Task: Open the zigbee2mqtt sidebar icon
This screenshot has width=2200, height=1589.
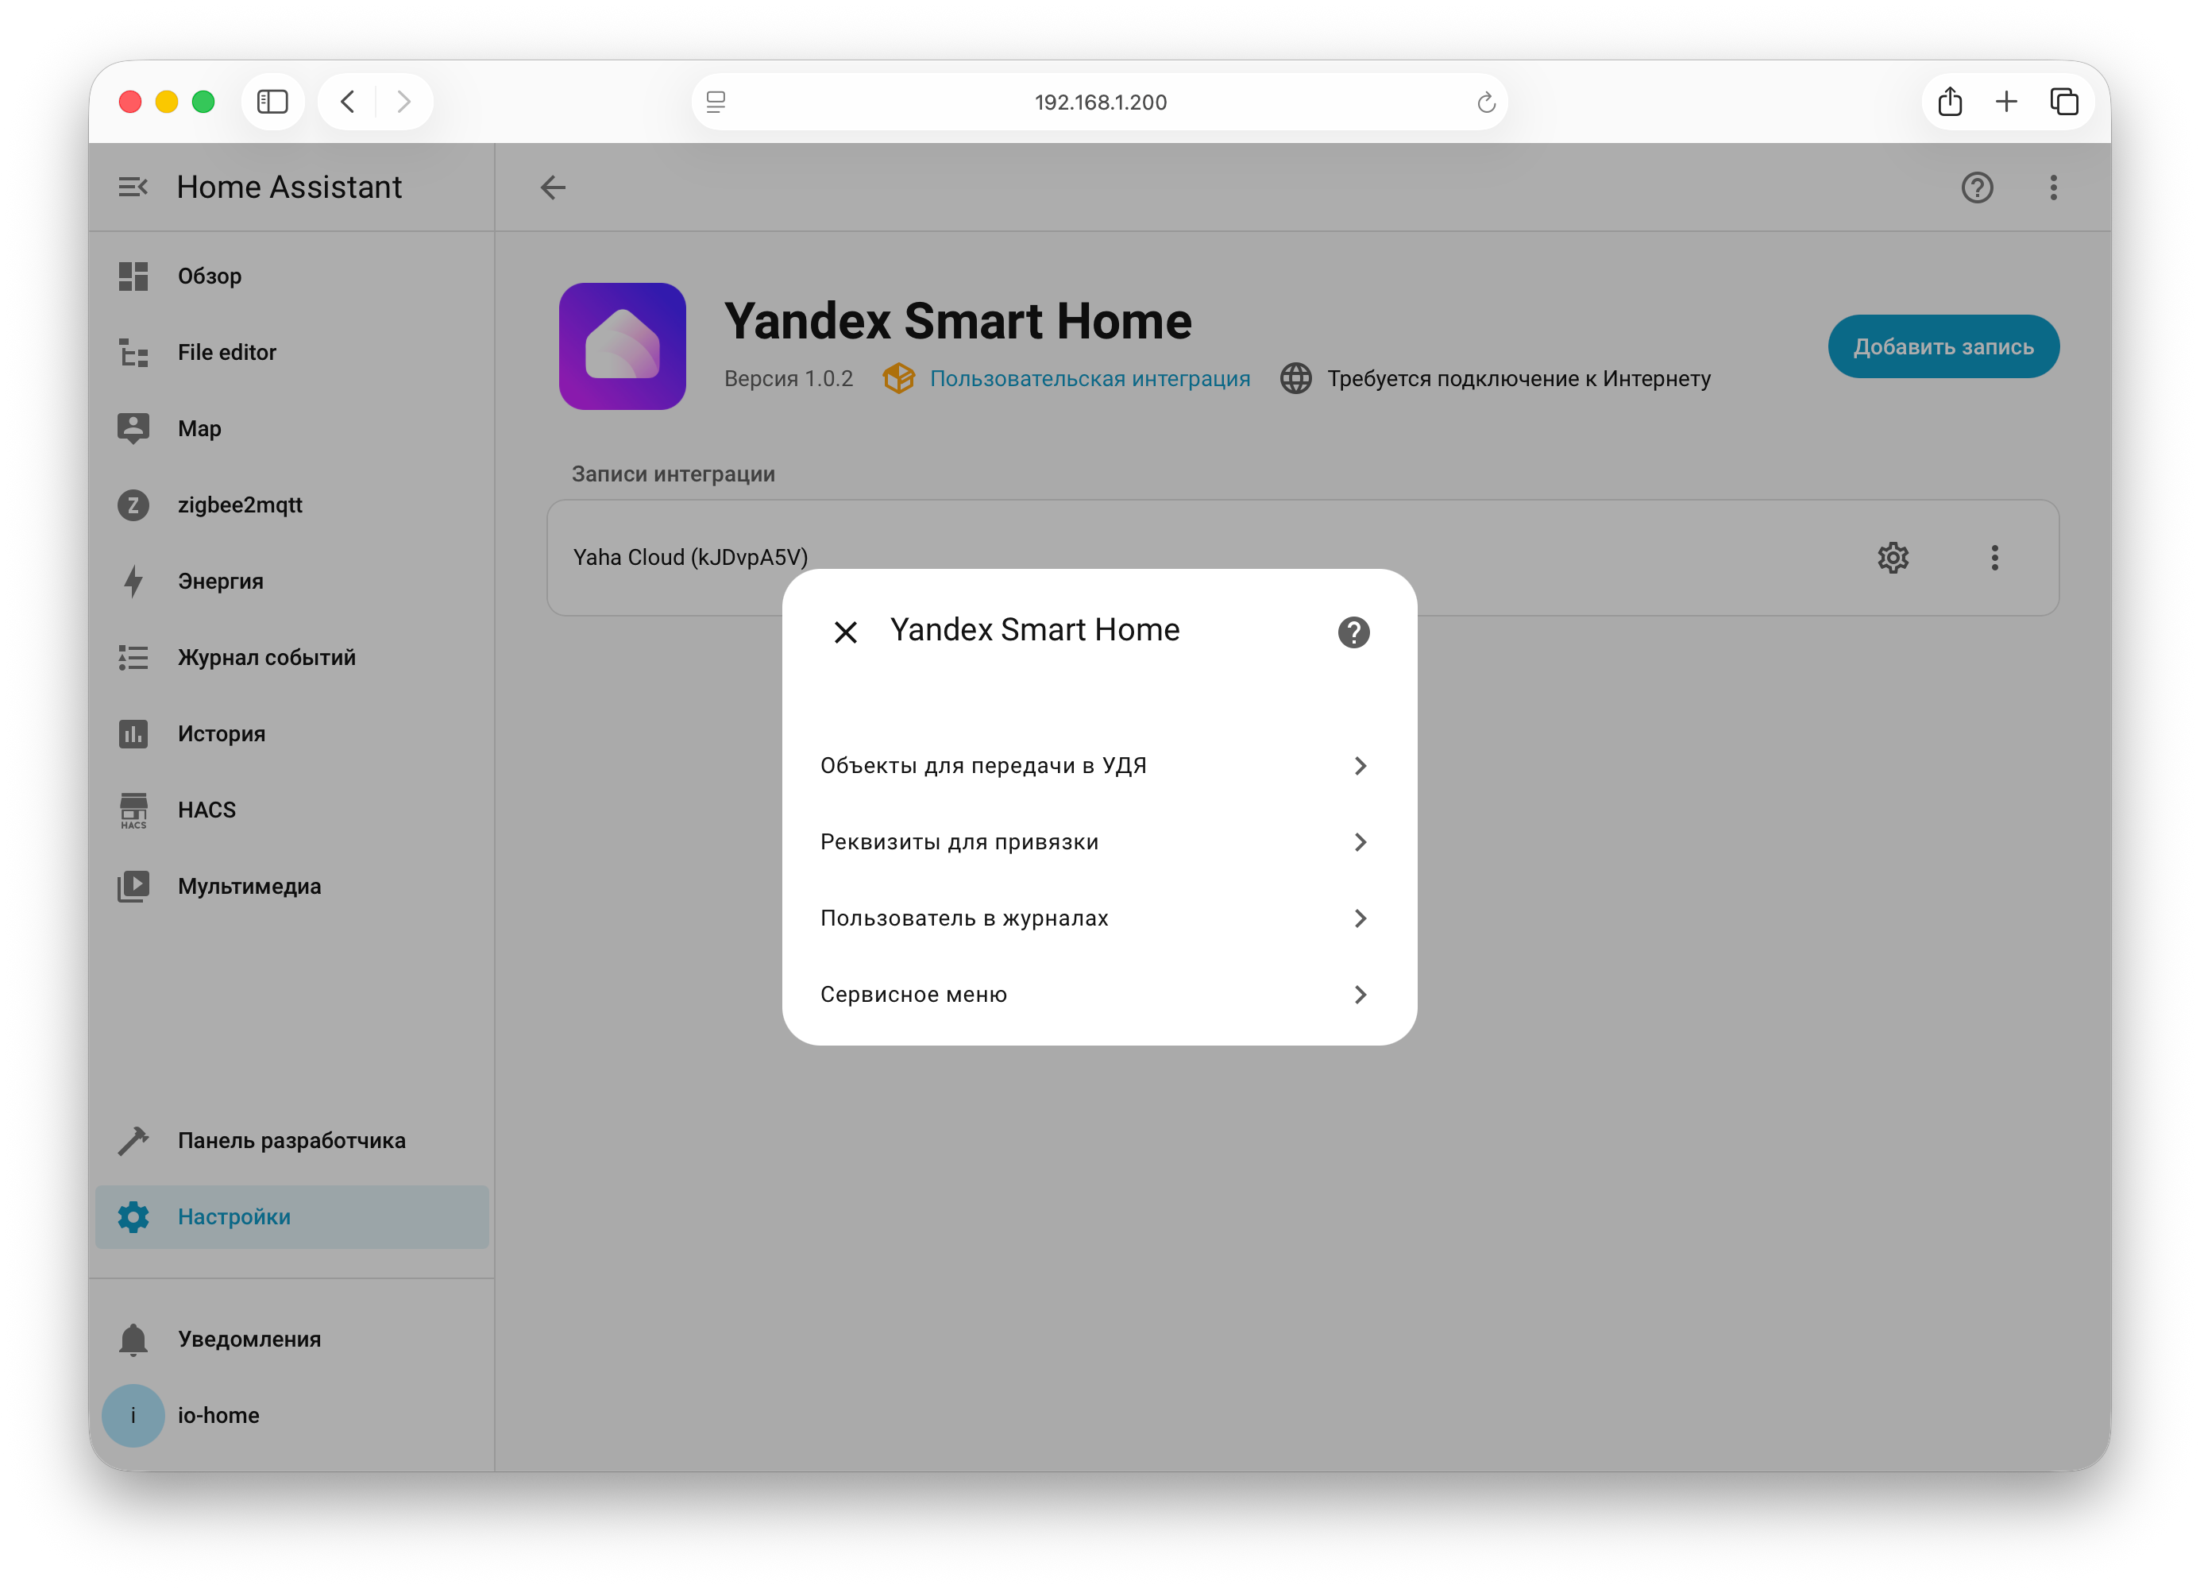Action: tap(133, 505)
